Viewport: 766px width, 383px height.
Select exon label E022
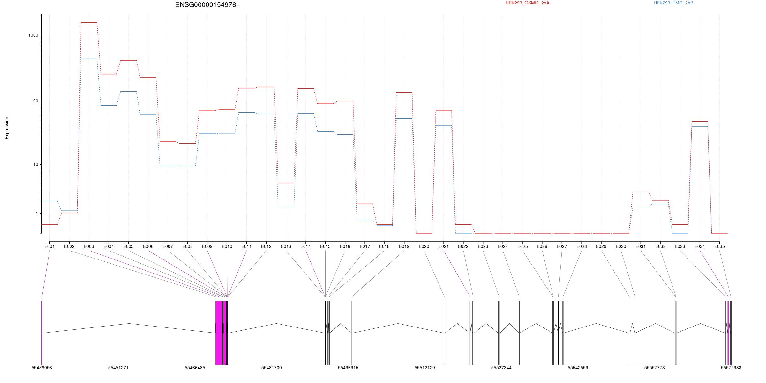(463, 246)
